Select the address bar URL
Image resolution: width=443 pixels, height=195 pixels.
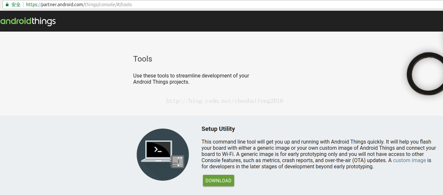[79, 5]
